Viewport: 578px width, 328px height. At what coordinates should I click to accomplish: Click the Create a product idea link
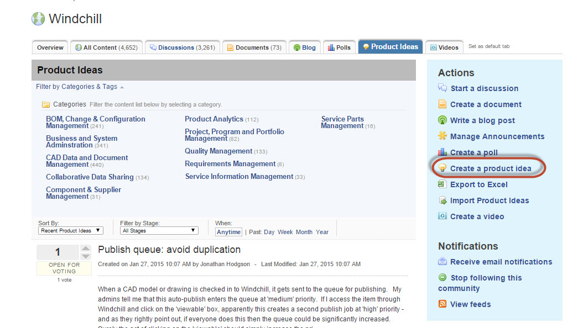[491, 168]
